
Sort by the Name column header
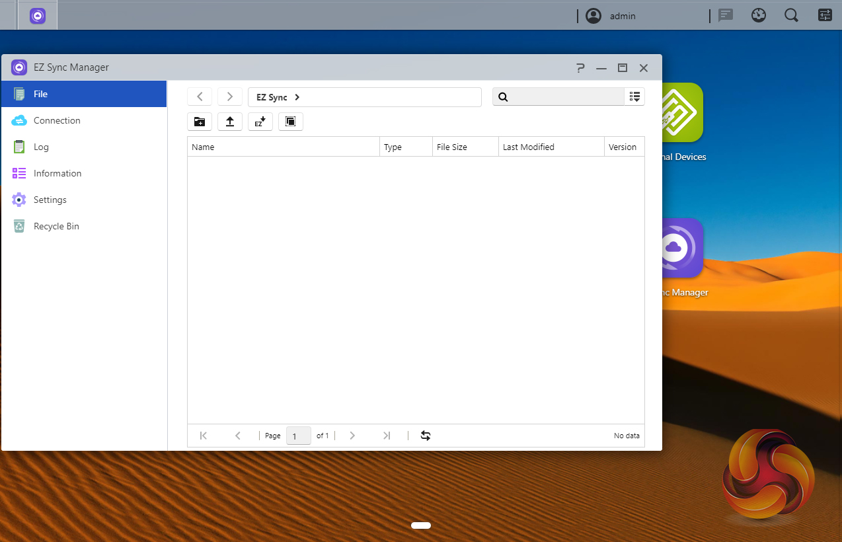284,147
